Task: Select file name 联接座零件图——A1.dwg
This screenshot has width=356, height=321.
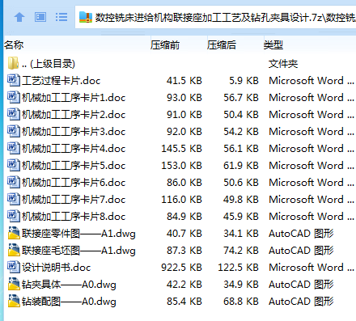Action: tap(78, 234)
